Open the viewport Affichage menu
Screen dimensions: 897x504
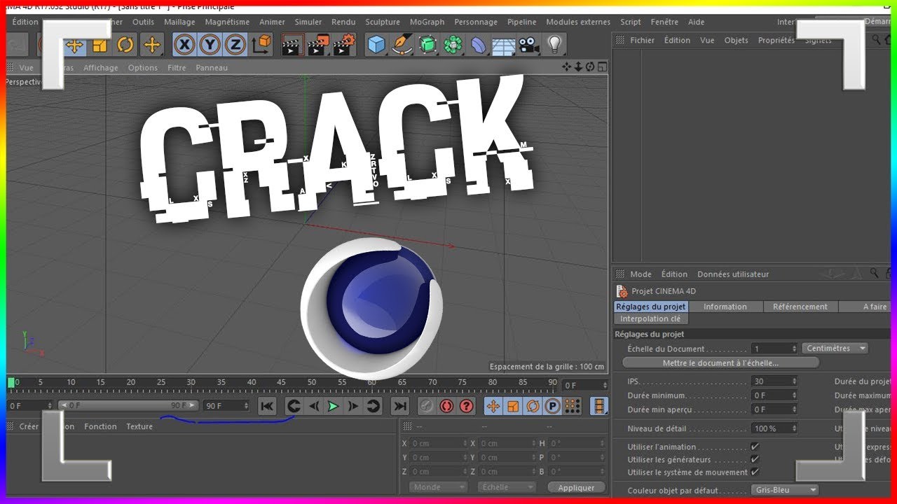(101, 68)
